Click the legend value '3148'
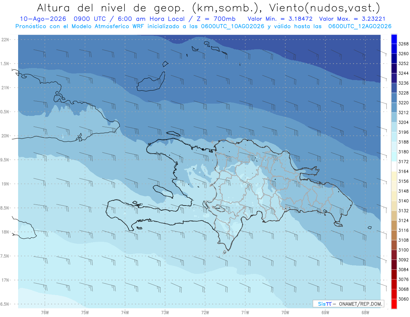Image resolution: width=410 pixels, height=317 pixels. point(404,191)
